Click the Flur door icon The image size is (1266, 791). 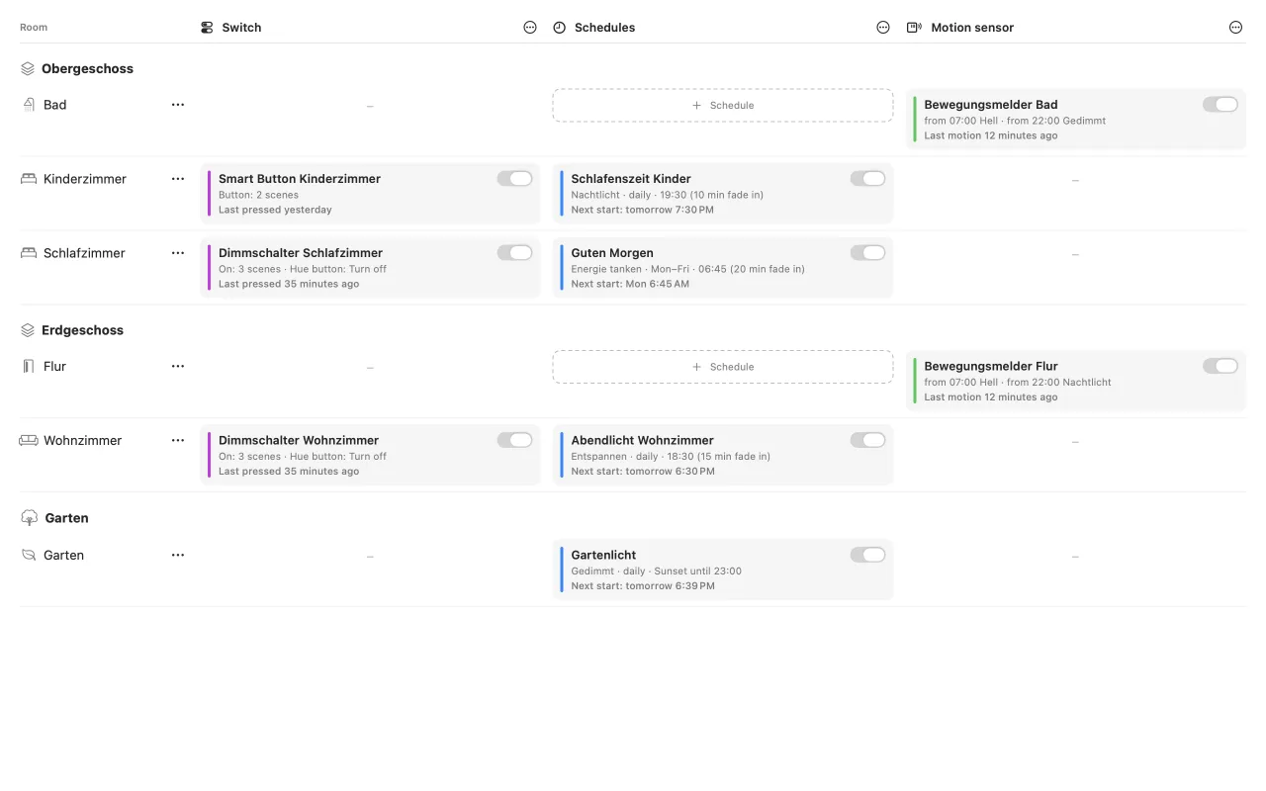click(28, 366)
